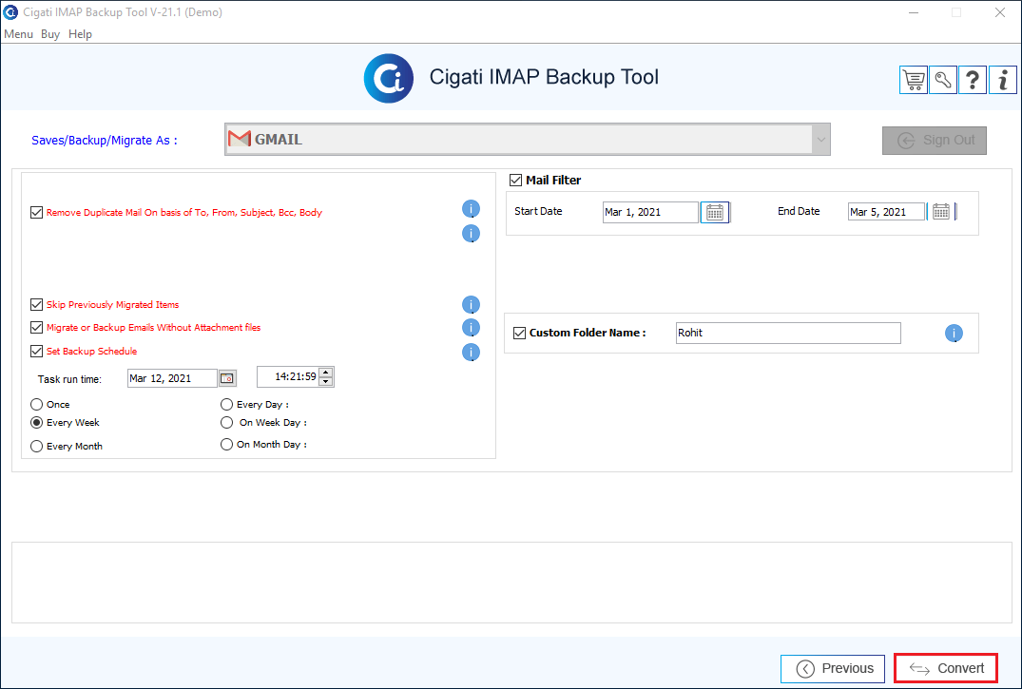Click the title bar app icon
Image resolution: width=1022 pixels, height=689 pixels.
[x=10, y=12]
